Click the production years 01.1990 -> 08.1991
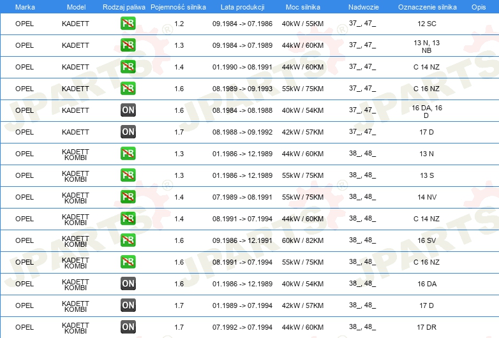Screen dimensions: 499x338 [242, 67]
